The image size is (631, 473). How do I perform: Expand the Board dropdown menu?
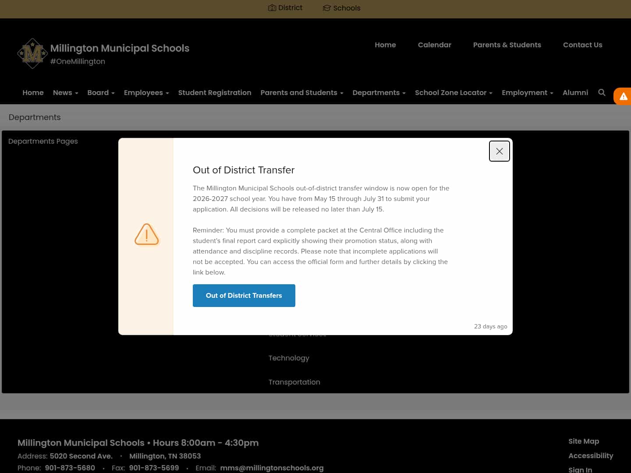101,92
